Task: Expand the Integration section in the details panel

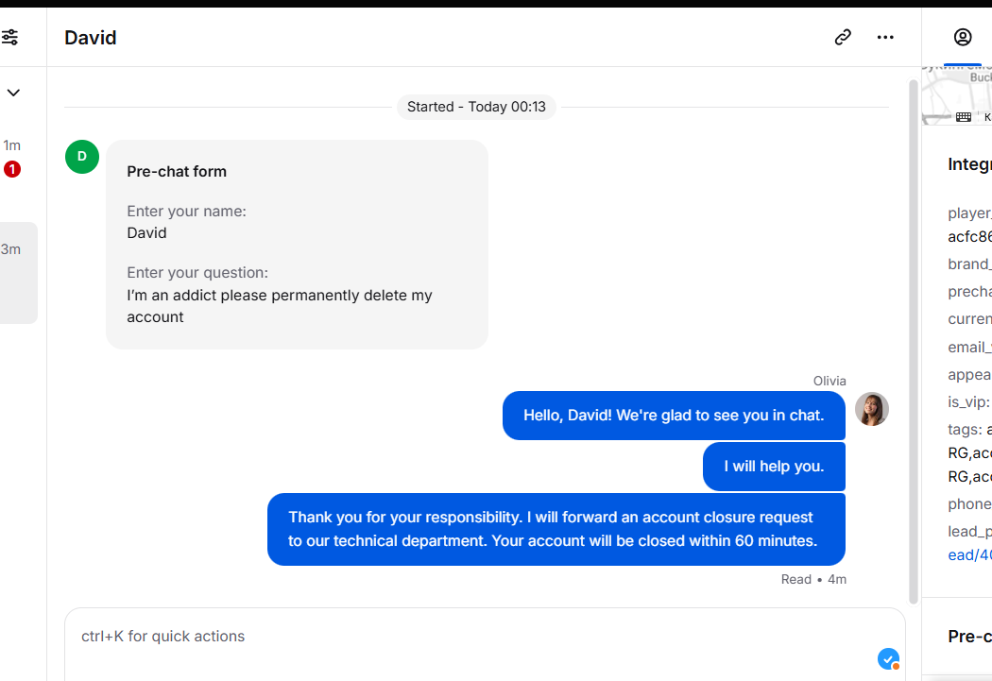Action: (x=969, y=164)
